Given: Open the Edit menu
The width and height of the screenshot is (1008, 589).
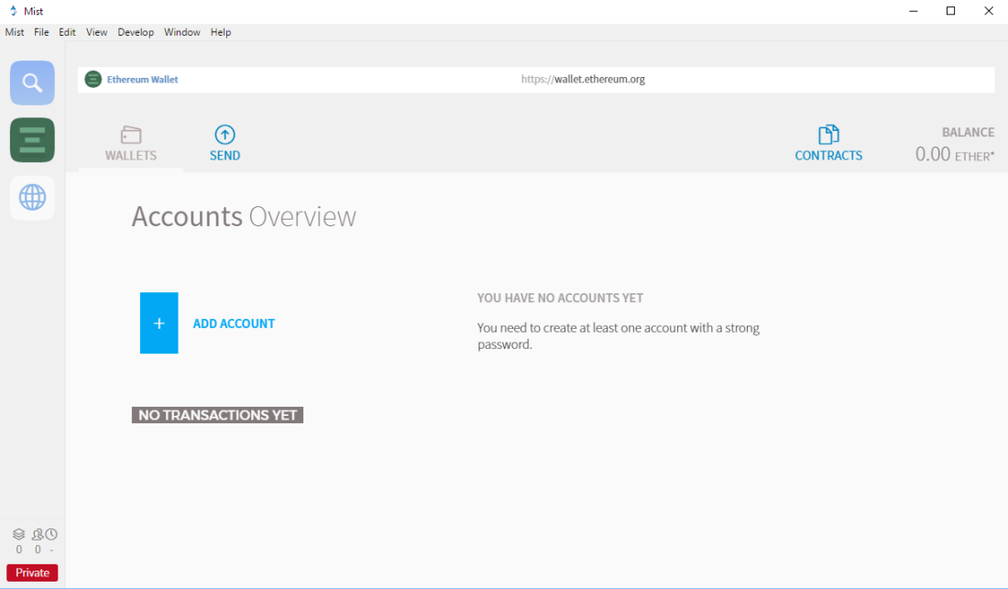Looking at the screenshot, I should (x=67, y=32).
